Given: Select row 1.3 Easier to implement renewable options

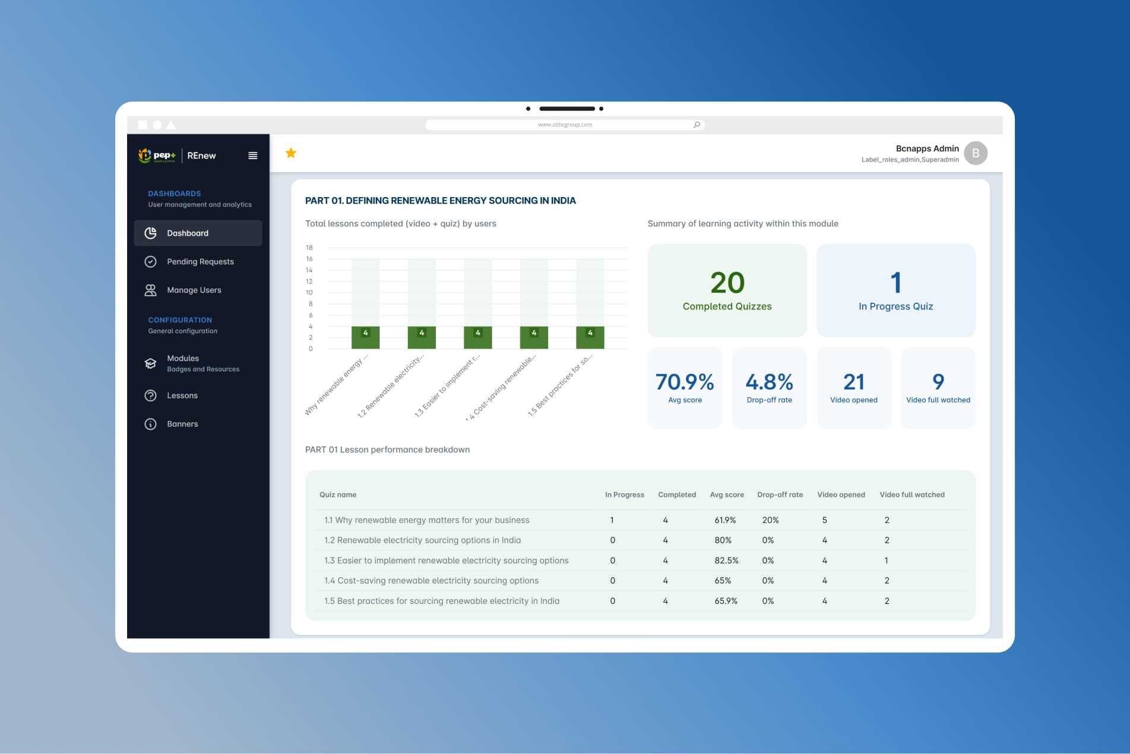Looking at the screenshot, I should pos(446,560).
